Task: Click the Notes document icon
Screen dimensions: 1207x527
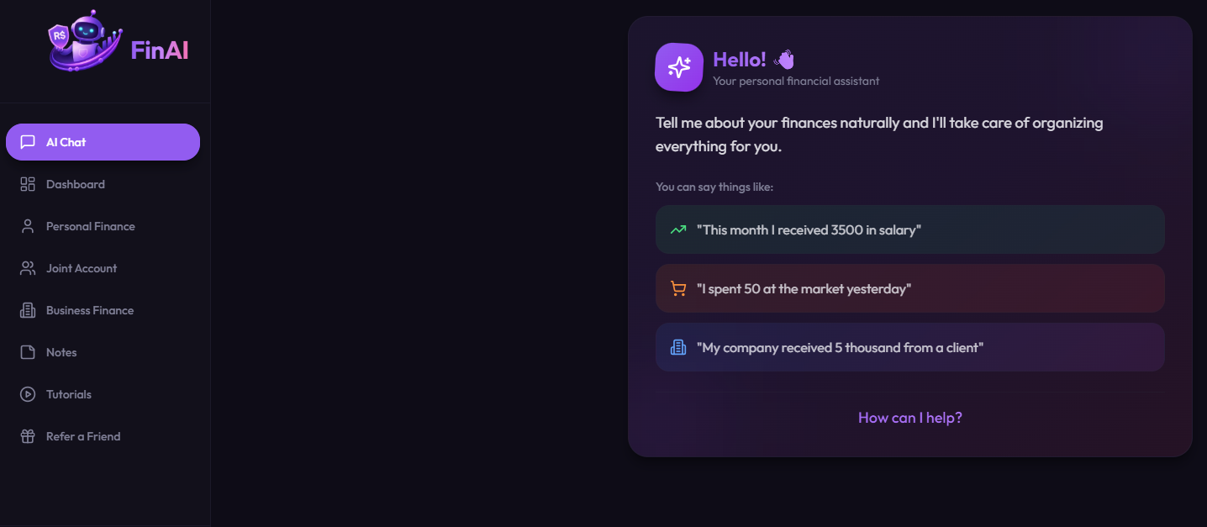Action: coord(26,351)
